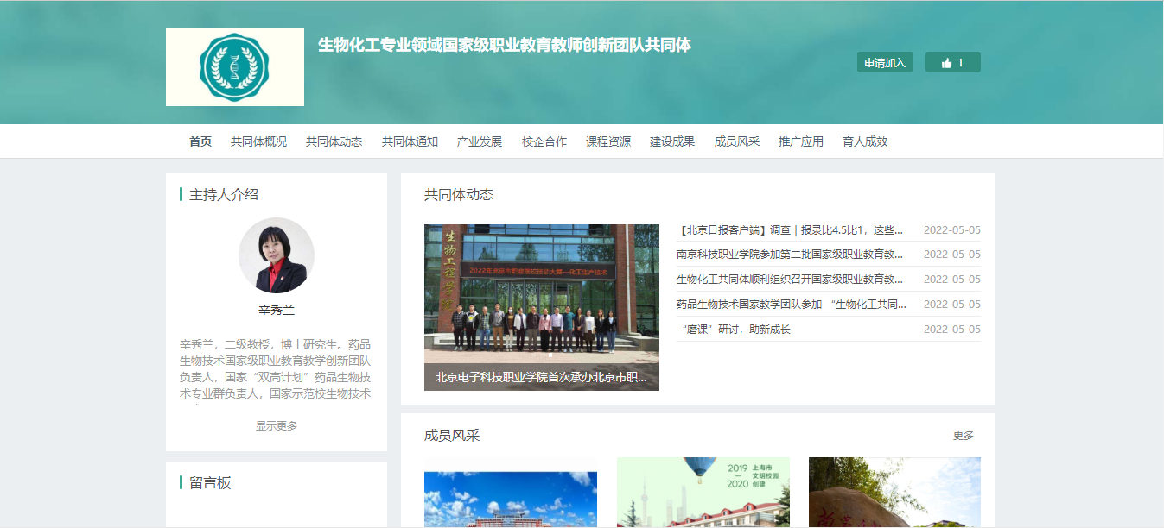
Task: Navigate to 校企合作 section
Action: click(x=544, y=141)
